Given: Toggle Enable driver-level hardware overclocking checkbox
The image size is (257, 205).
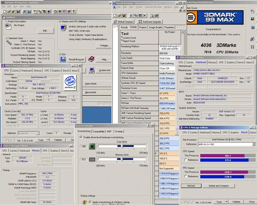Looking at the screenshot, I should tap(81, 137).
